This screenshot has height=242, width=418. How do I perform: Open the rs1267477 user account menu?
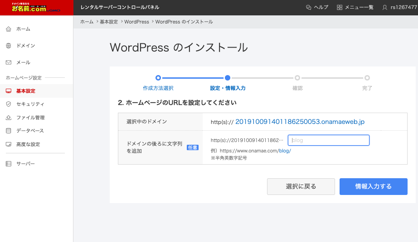399,7
